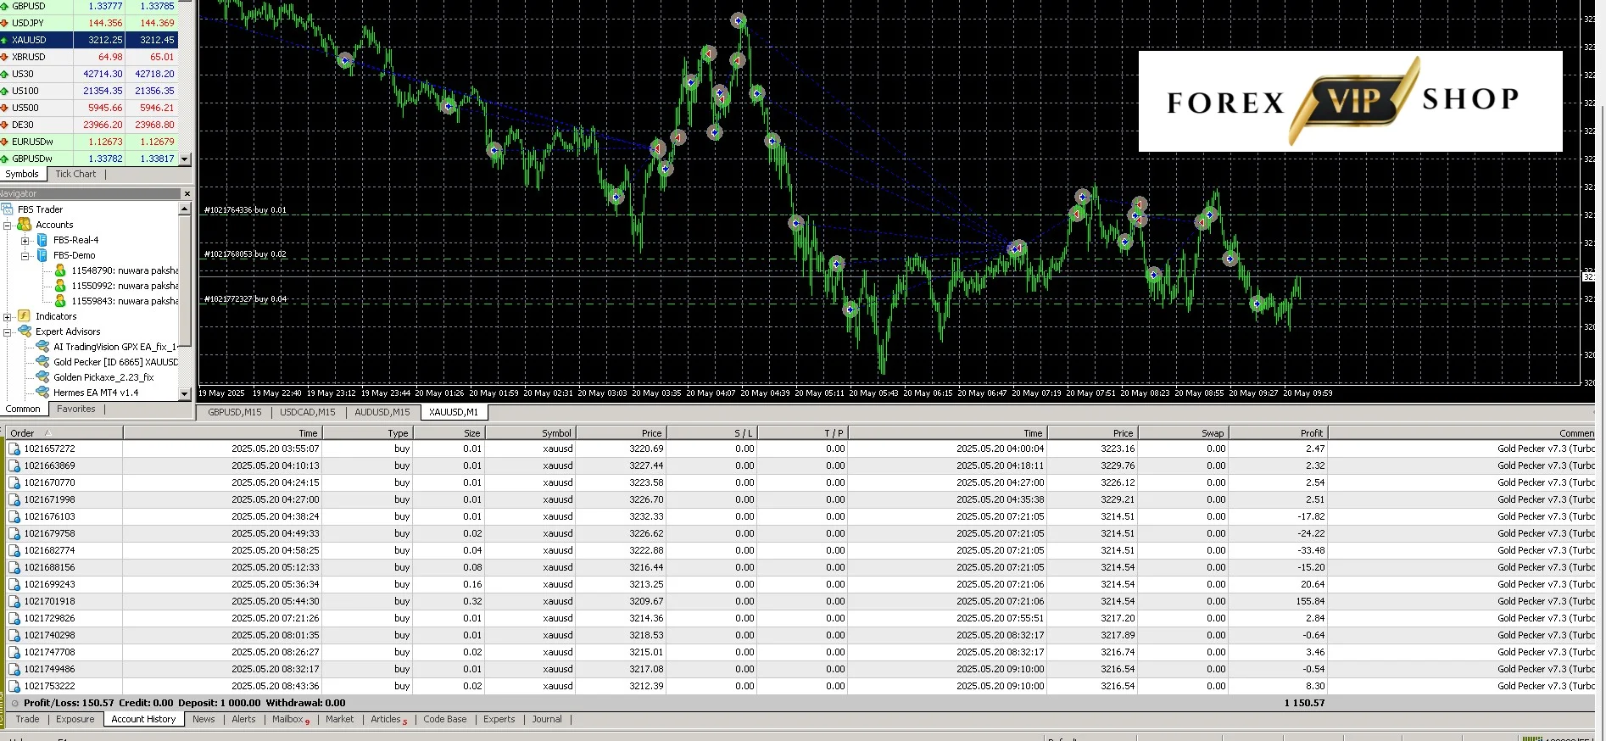
Task: Click the 155.84 profit cell
Action: tap(1278, 601)
